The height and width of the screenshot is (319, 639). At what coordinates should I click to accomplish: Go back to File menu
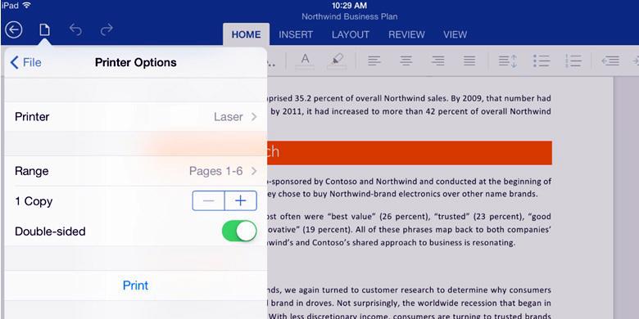point(25,62)
